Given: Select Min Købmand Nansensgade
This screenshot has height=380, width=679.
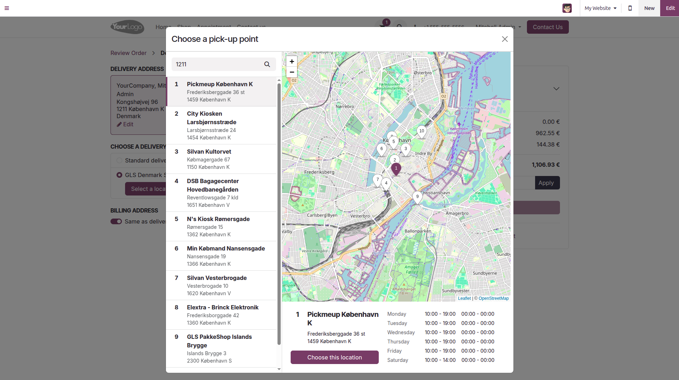Looking at the screenshot, I should [221, 256].
